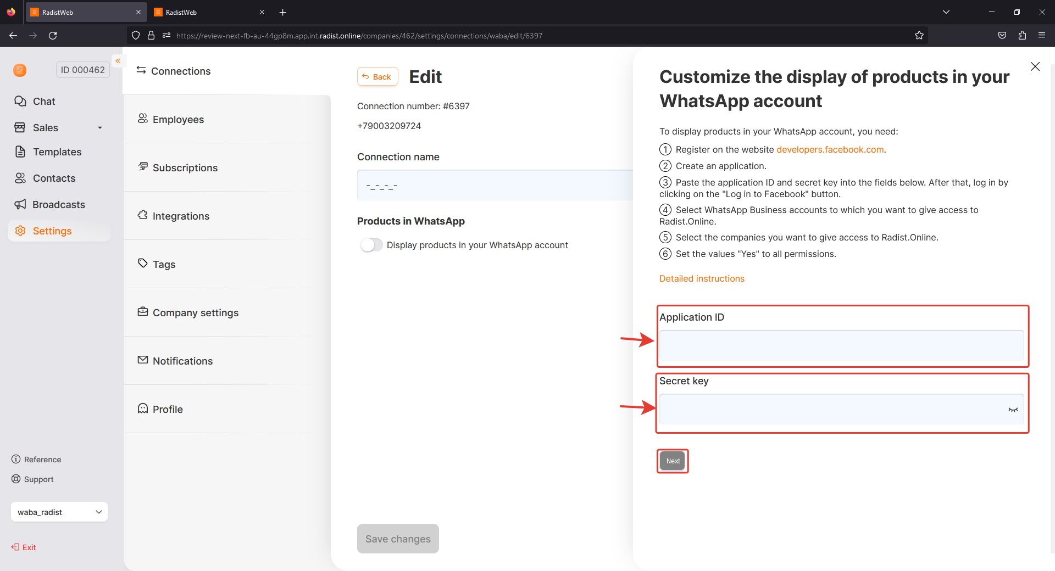The image size is (1055, 571).
Task: Click the Radist orange logo icon
Action: click(20, 70)
